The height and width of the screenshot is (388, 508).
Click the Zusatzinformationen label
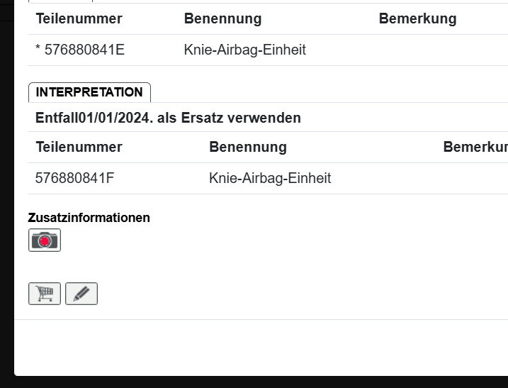89,218
